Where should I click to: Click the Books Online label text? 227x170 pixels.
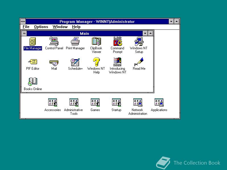tap(33, 89)
